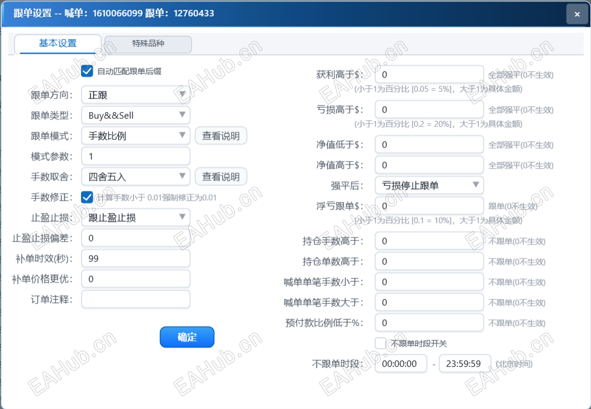591x409 pixels.
Task: Focus the 持仓单数高于 input field
Action: coord(430,261)
